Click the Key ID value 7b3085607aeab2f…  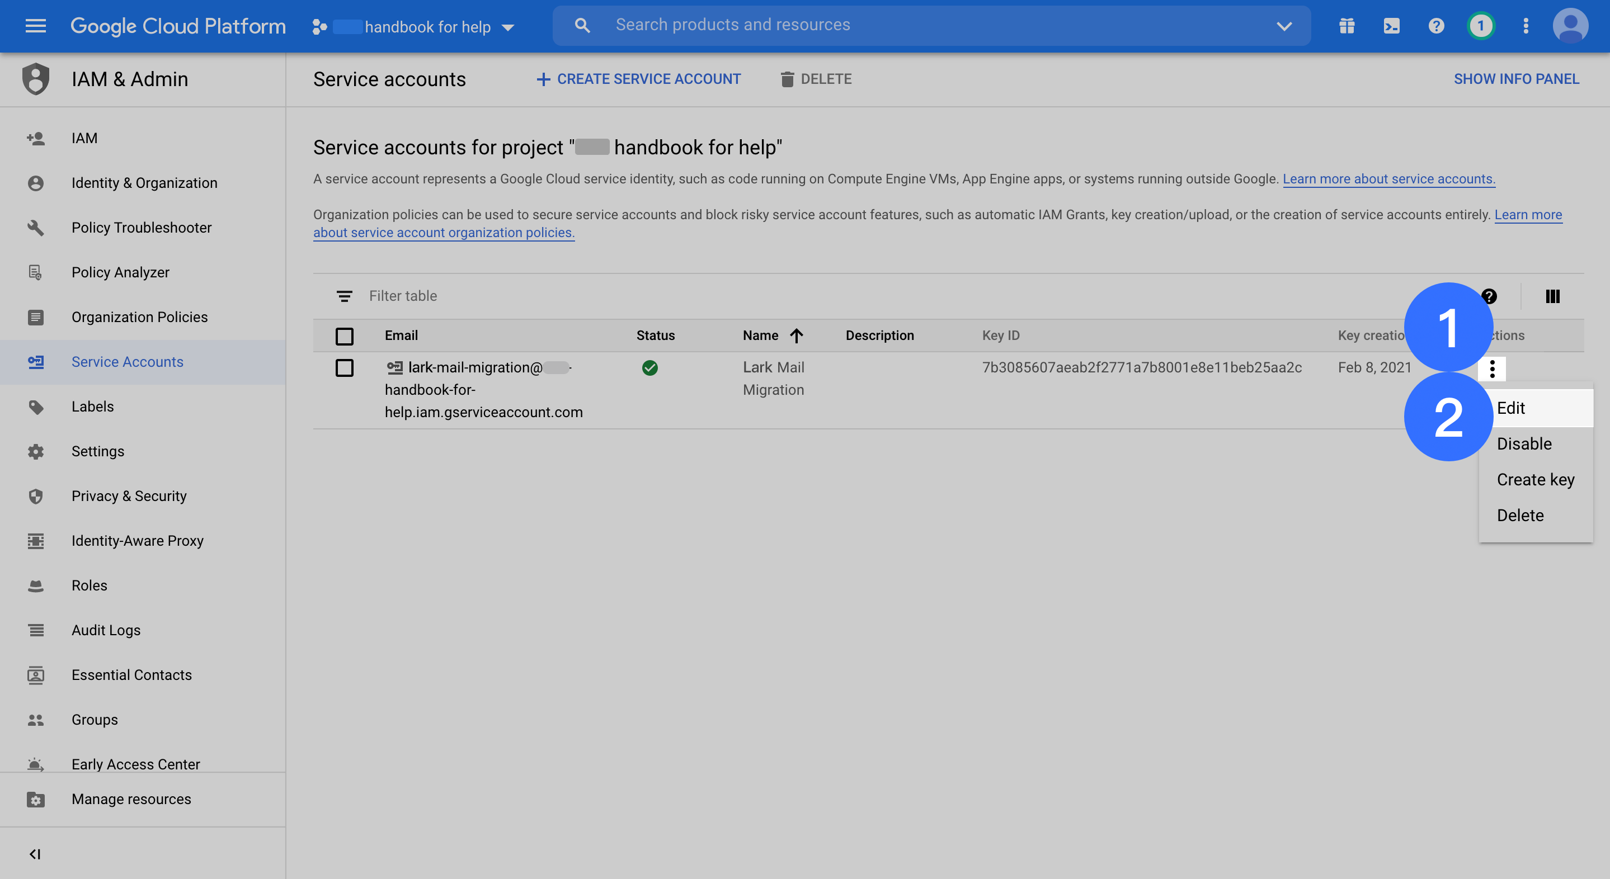click(1142, 367)
